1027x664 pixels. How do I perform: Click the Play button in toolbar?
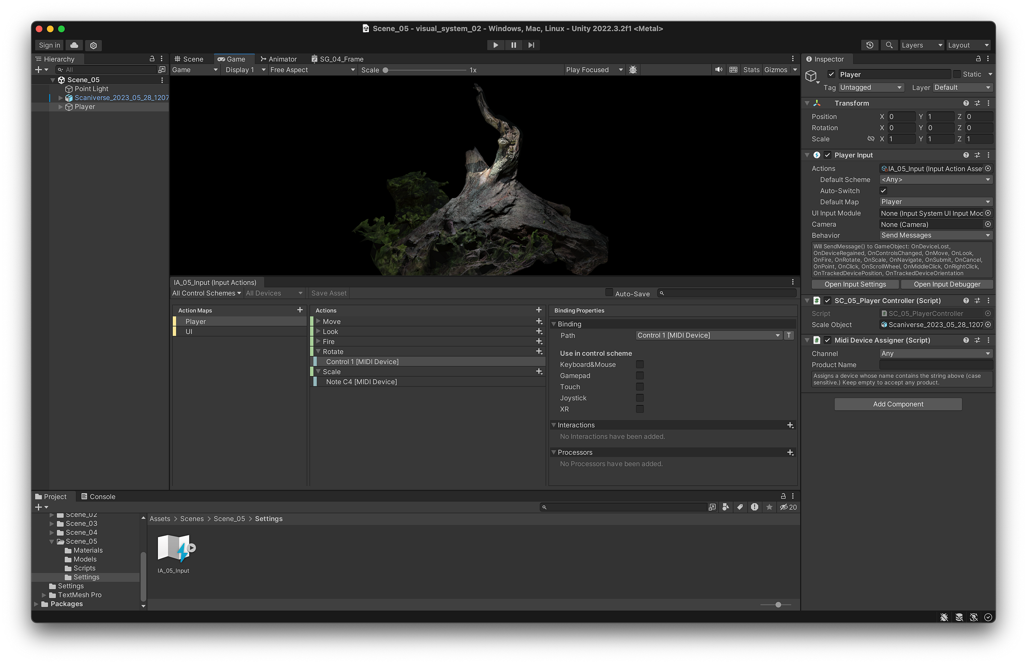point(496,45)
